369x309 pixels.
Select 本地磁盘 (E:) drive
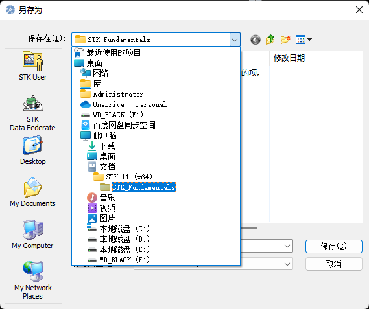[x=119, y=249]
